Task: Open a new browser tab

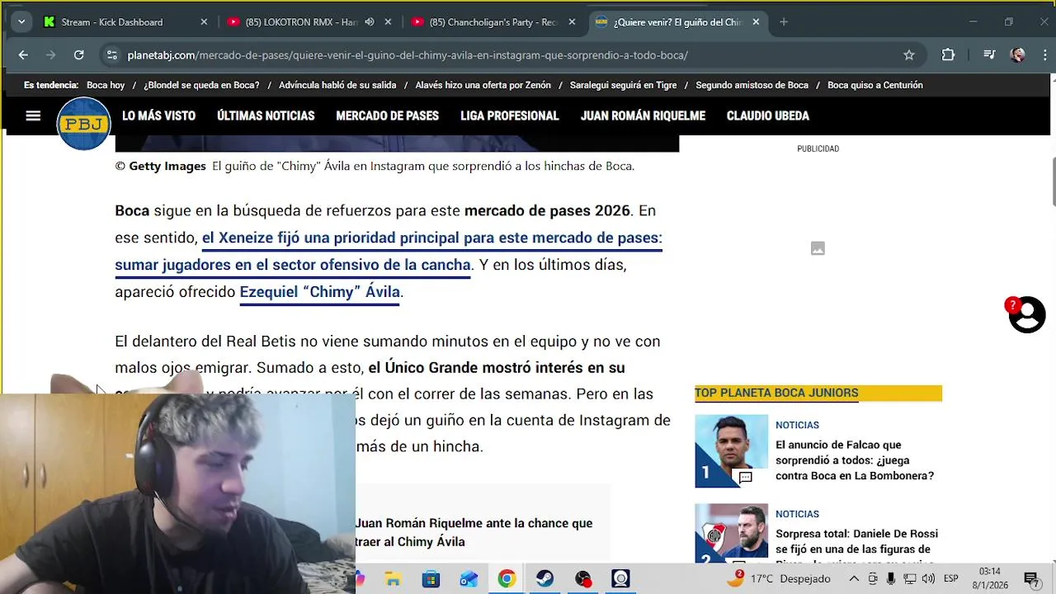Action: (x=784, y=22)
